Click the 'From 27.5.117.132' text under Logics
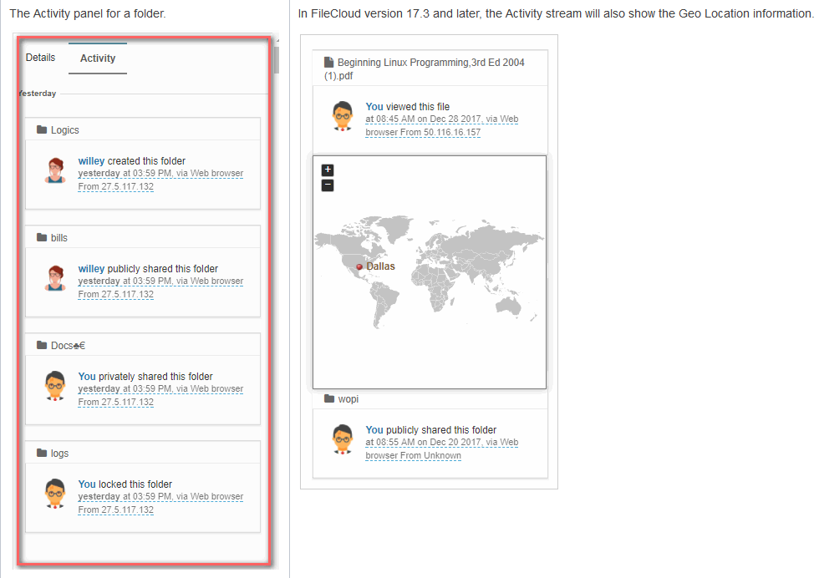 (x=115, y=187)
